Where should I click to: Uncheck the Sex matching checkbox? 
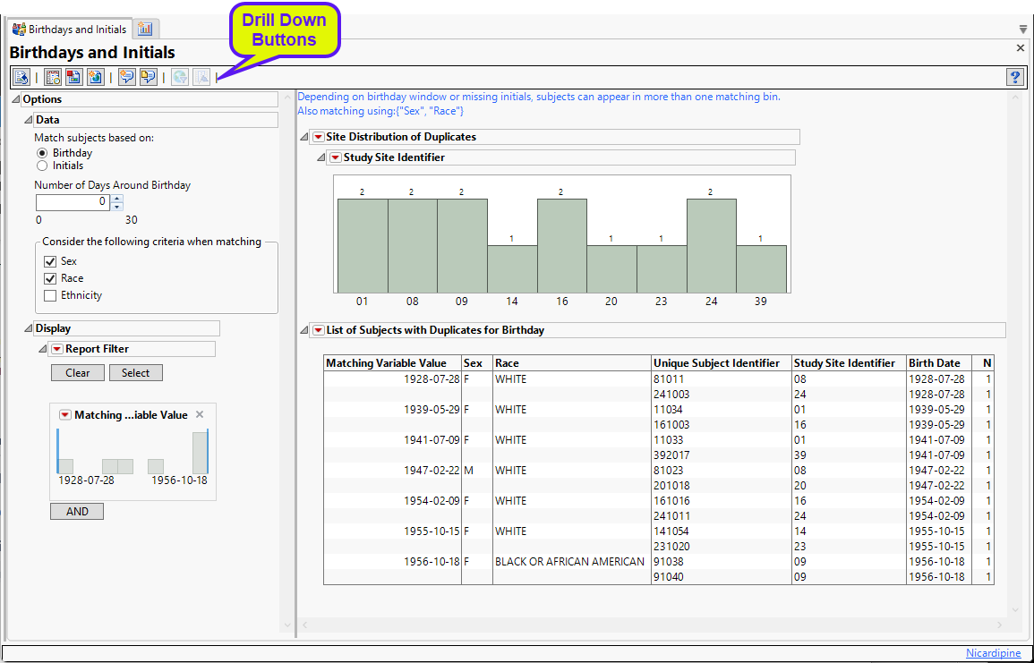click(51, 261)
